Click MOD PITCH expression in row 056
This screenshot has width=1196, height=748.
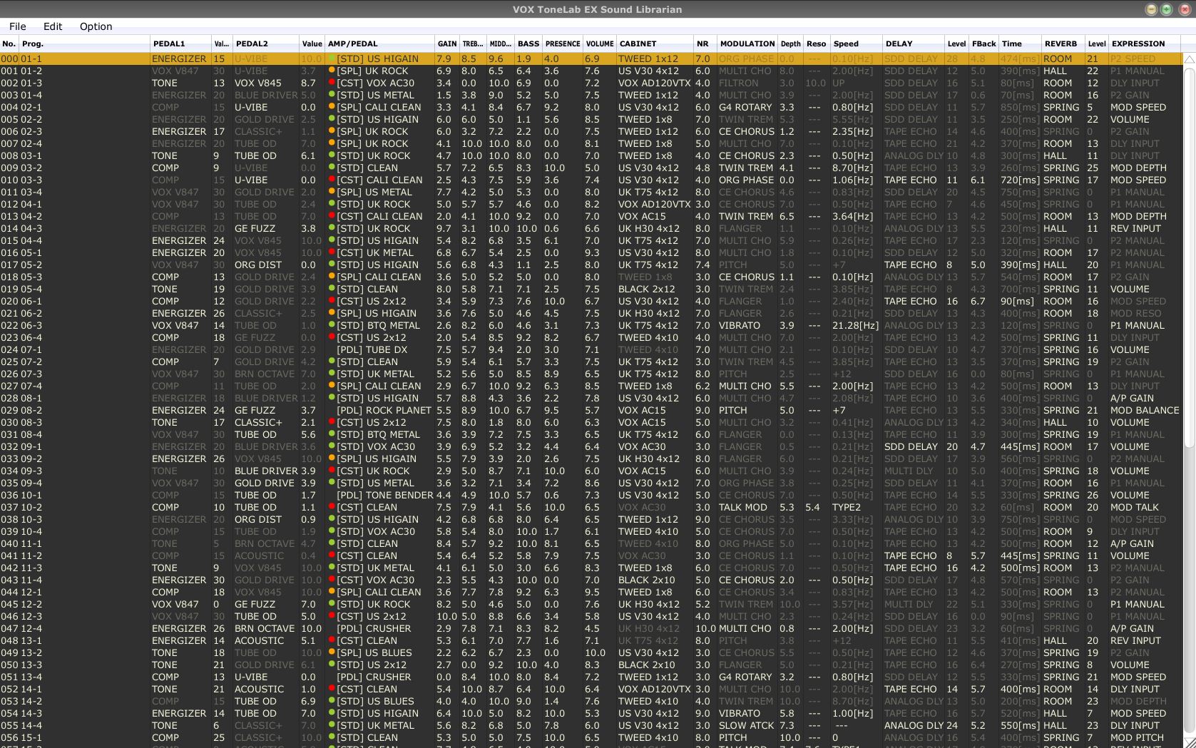click(1137, 737)
